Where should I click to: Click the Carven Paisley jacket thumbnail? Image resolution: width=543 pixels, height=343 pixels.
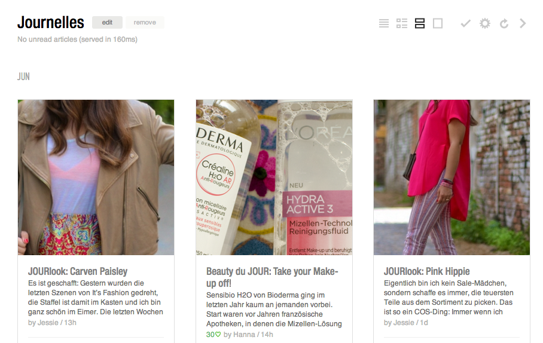pos(96,177)
